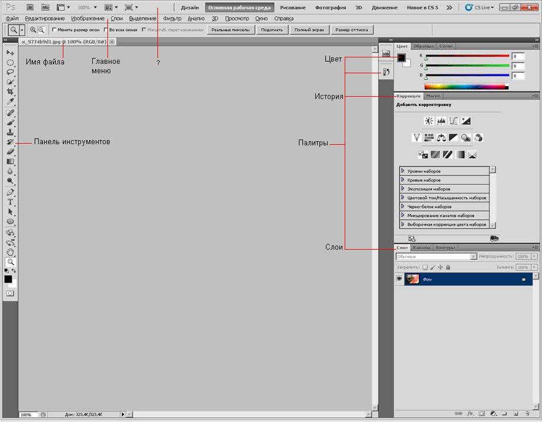Click the zoom-out magnifier in options bar
Viewport: 542px width, 422px height.
click(41, 30)
